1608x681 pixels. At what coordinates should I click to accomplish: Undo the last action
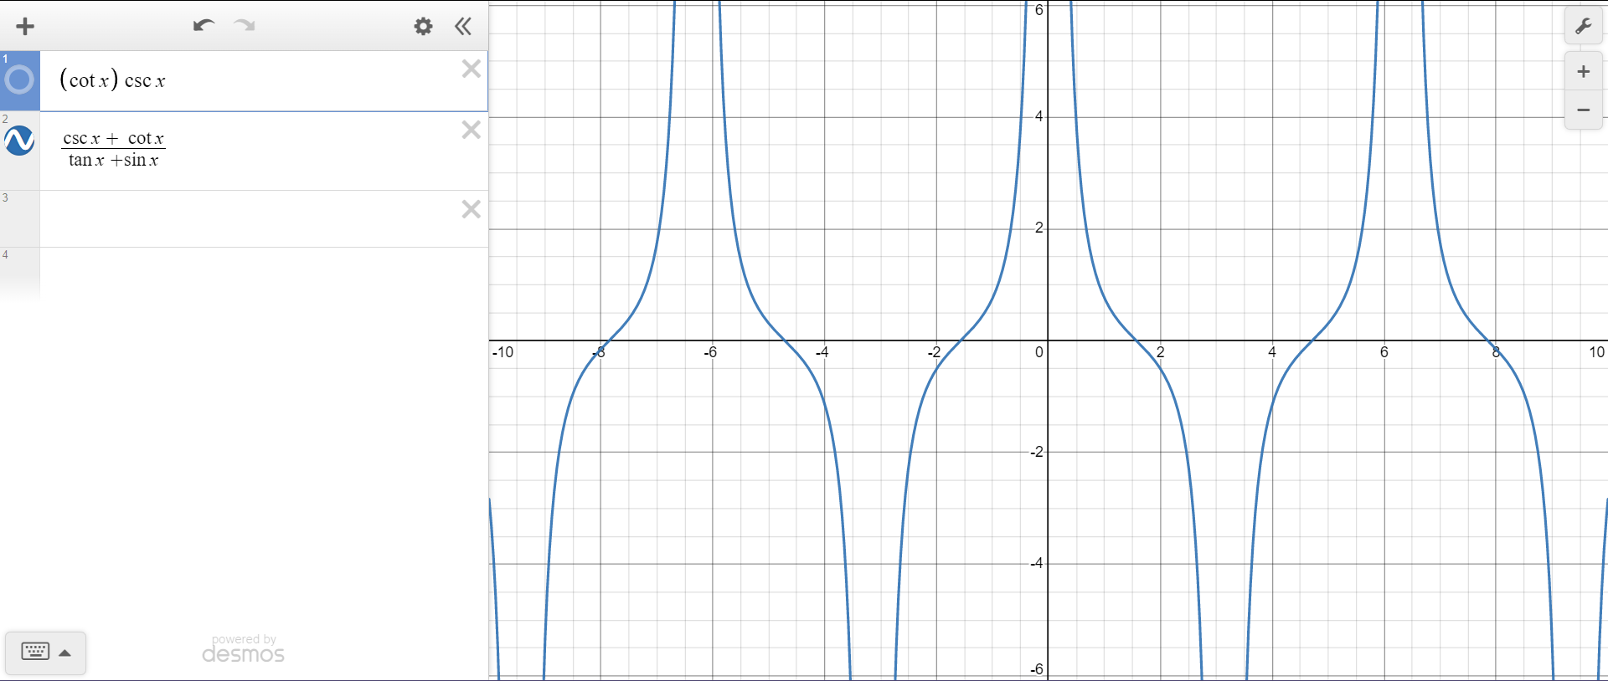point(204,26)
